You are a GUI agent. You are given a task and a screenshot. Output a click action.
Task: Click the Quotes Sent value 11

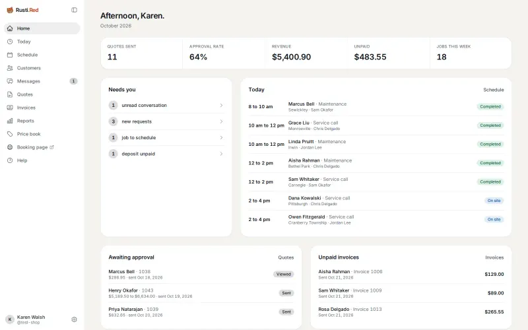point(112,57)
